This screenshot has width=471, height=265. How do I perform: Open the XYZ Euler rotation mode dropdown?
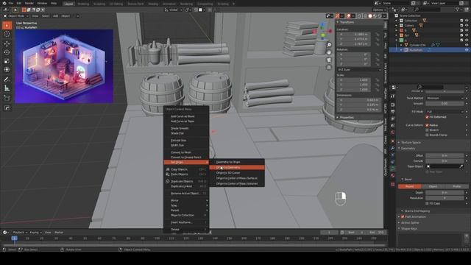(x=358, y=69)
